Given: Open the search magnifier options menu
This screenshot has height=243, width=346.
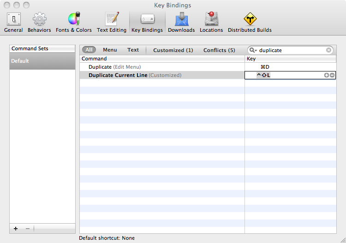Looking at the screenshot, I should (253, 50).
